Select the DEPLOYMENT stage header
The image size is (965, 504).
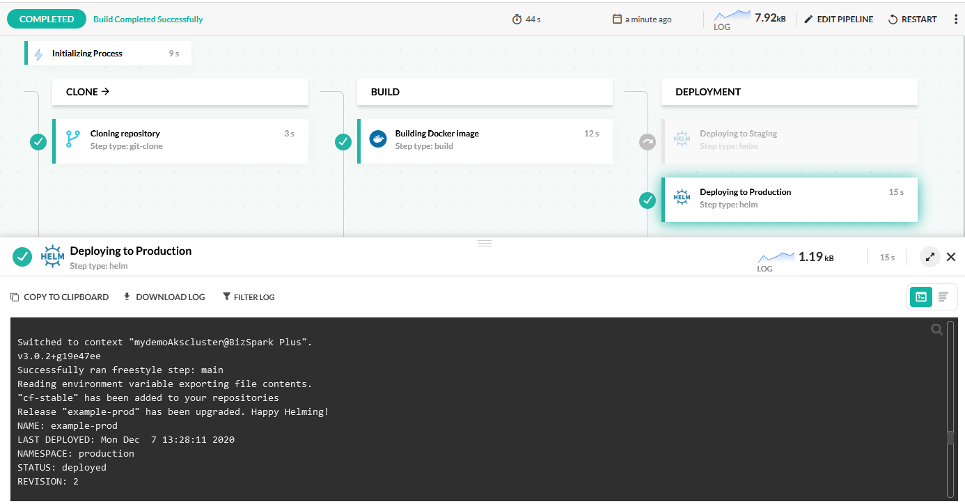coord(789,92)
